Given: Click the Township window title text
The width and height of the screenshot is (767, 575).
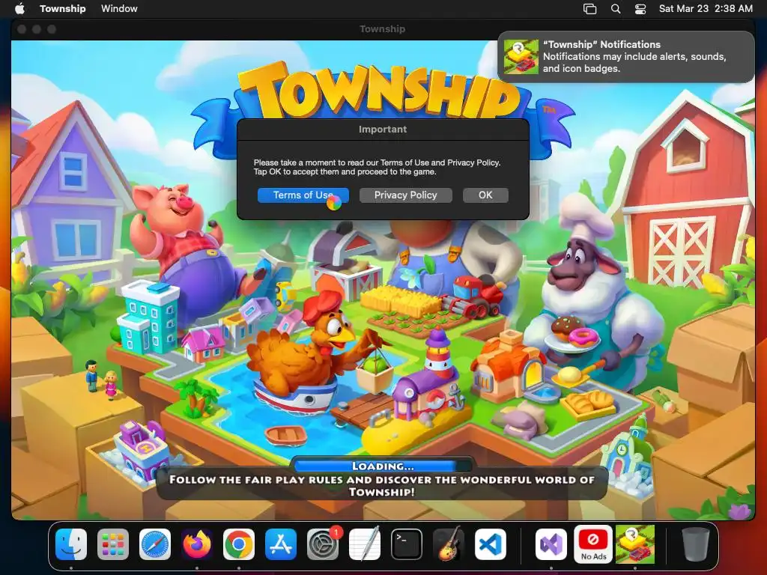Looking at the screenshot, I should tap(383, 29).
